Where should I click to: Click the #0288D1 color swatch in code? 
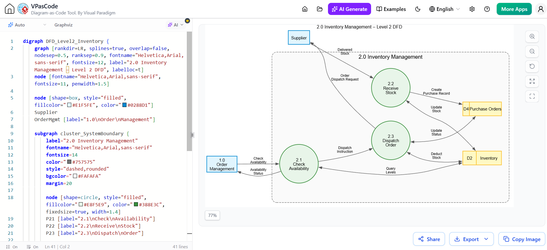tap(124, 105)
